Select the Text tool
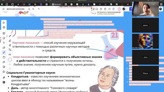 (x=4, y=43)
